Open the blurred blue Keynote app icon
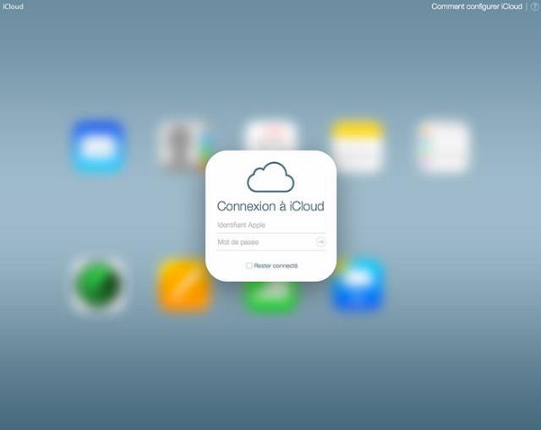This screenshot has width=541, height=430. pyautogui.click(x=358, y=285)
